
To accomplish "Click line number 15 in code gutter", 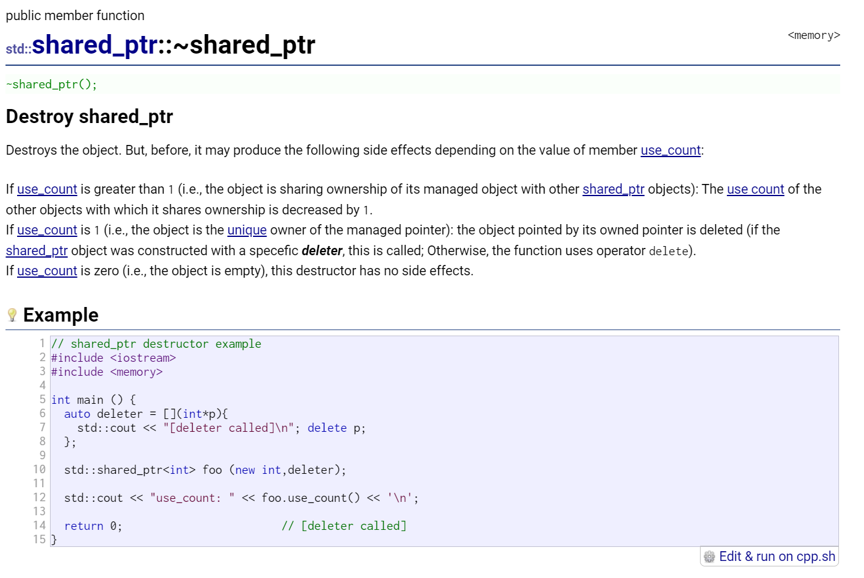I will point(39,540).
